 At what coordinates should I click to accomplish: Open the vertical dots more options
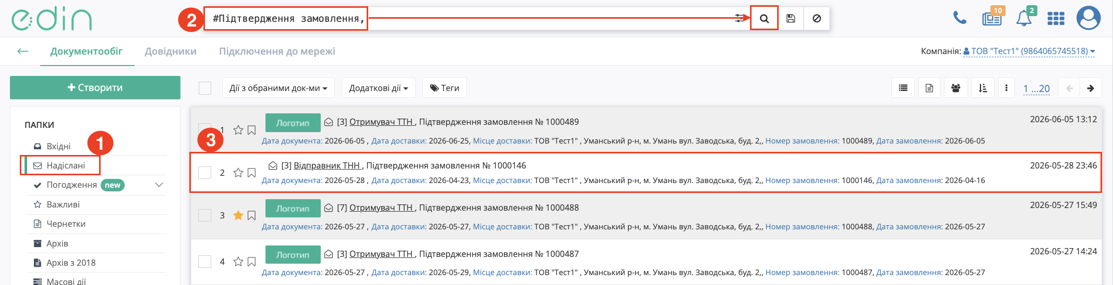(1006, 88)
